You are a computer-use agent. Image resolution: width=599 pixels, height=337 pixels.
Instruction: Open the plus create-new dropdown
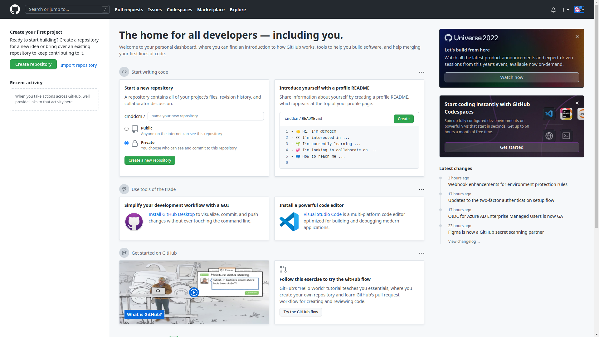tap(565, 10)
